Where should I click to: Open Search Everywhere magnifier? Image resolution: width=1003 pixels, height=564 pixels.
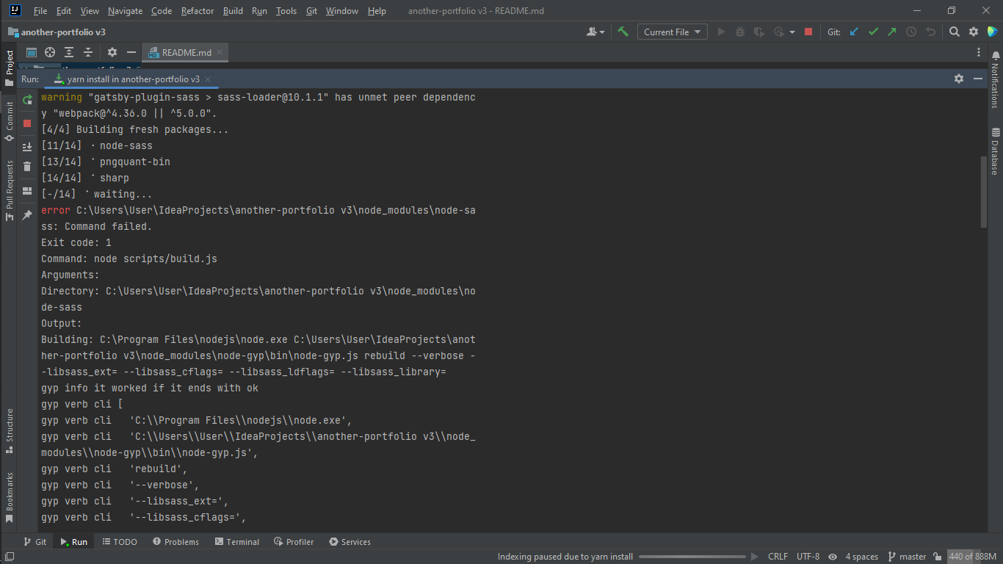[955, 32]
